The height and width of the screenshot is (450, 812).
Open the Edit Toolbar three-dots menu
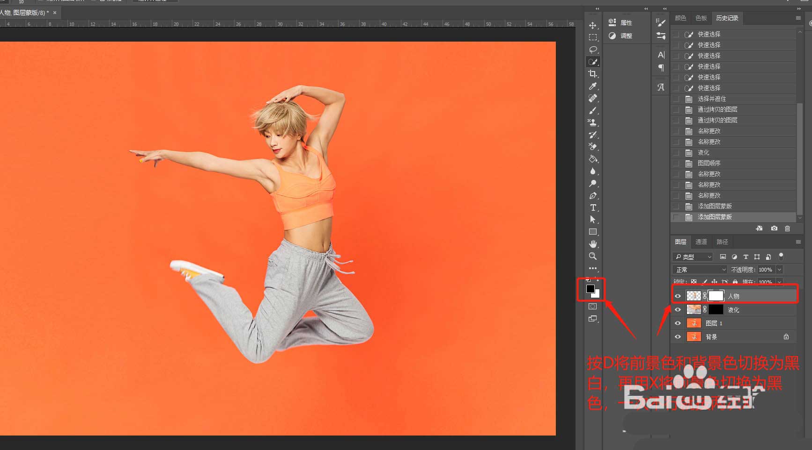click(593, 268)
